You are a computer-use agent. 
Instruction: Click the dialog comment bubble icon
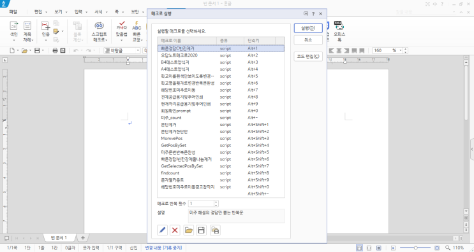pyautogui.click(x=306, y=14)
